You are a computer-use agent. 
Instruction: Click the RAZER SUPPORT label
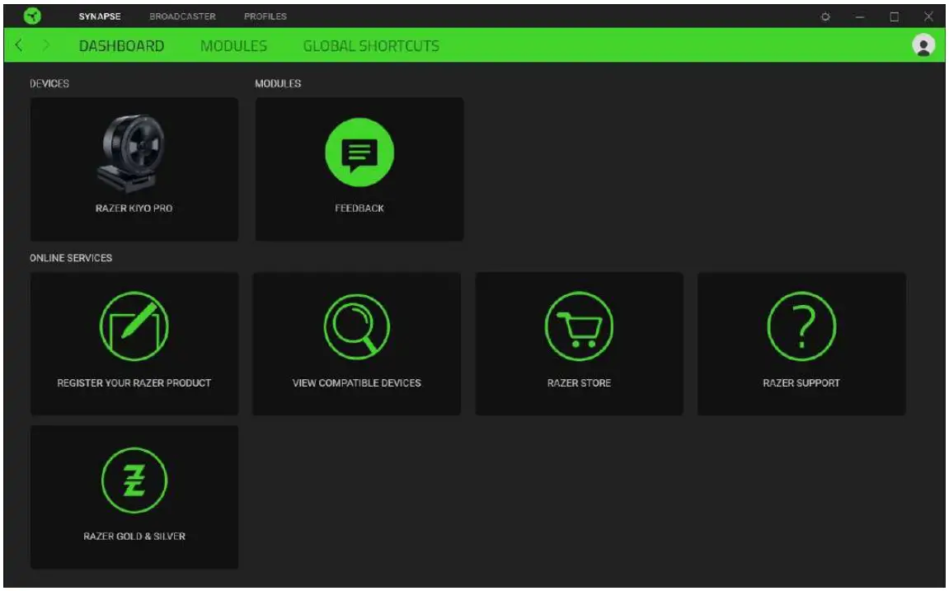click(801, 383)
